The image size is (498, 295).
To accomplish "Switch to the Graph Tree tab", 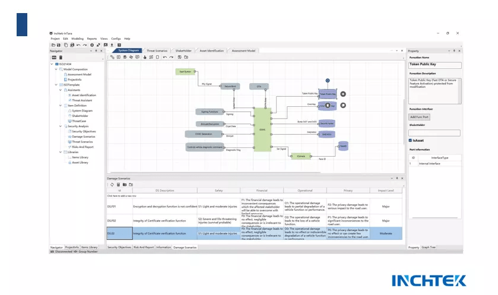I will coord(429,247).
